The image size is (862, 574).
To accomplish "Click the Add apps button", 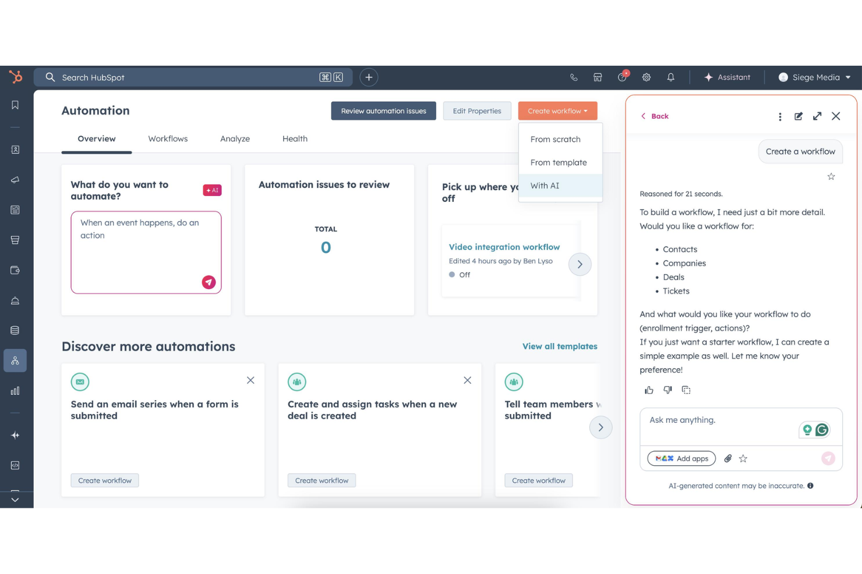I will tap(681, 459).
